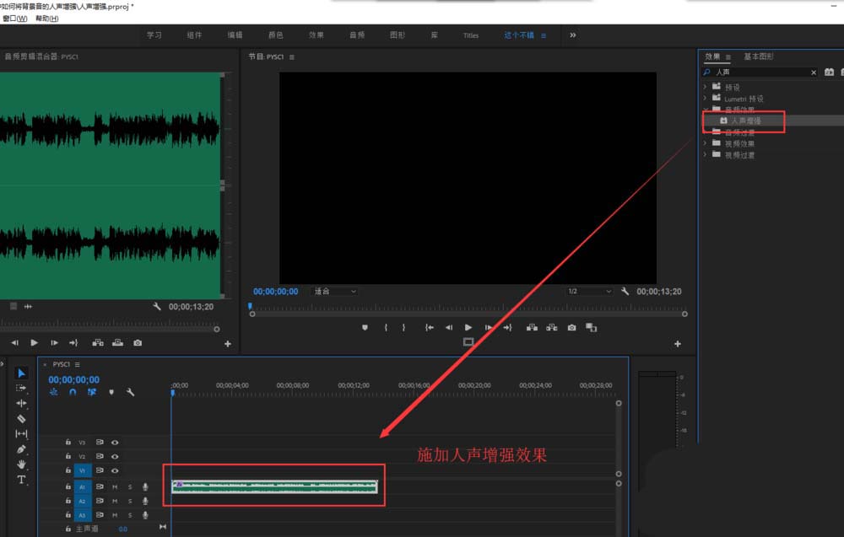
Task: Open the PYSC1 timeline panel menu
Action: (x=78, y=364)
